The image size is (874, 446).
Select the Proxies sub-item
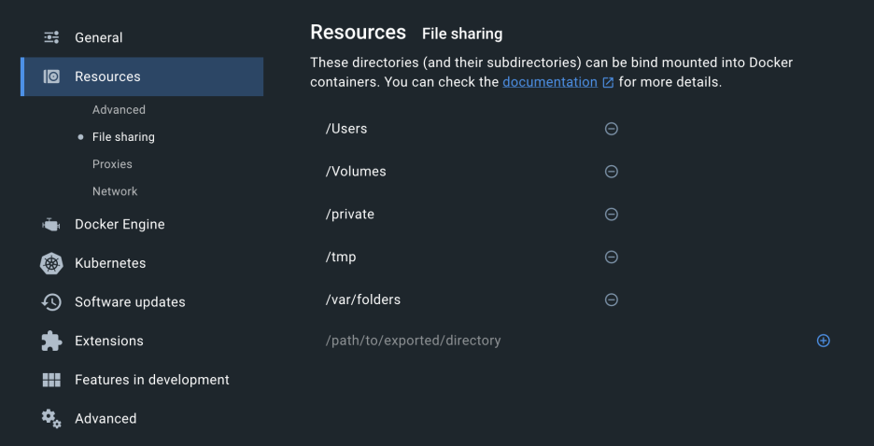[x=112, y=164]
